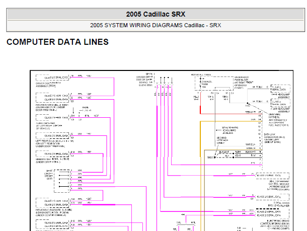Screen dimensions: 307x231
Task: Click the Left Headlamp Assembly label
Action: tap(280, 96)
